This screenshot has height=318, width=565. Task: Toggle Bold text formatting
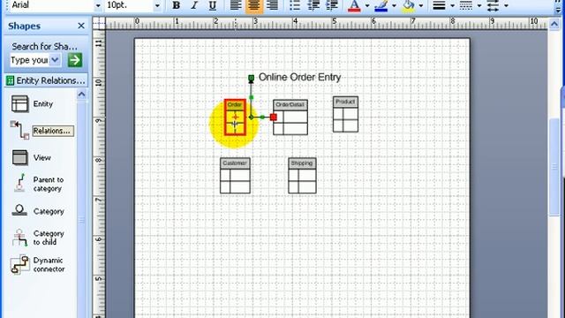tap(177, 5)
